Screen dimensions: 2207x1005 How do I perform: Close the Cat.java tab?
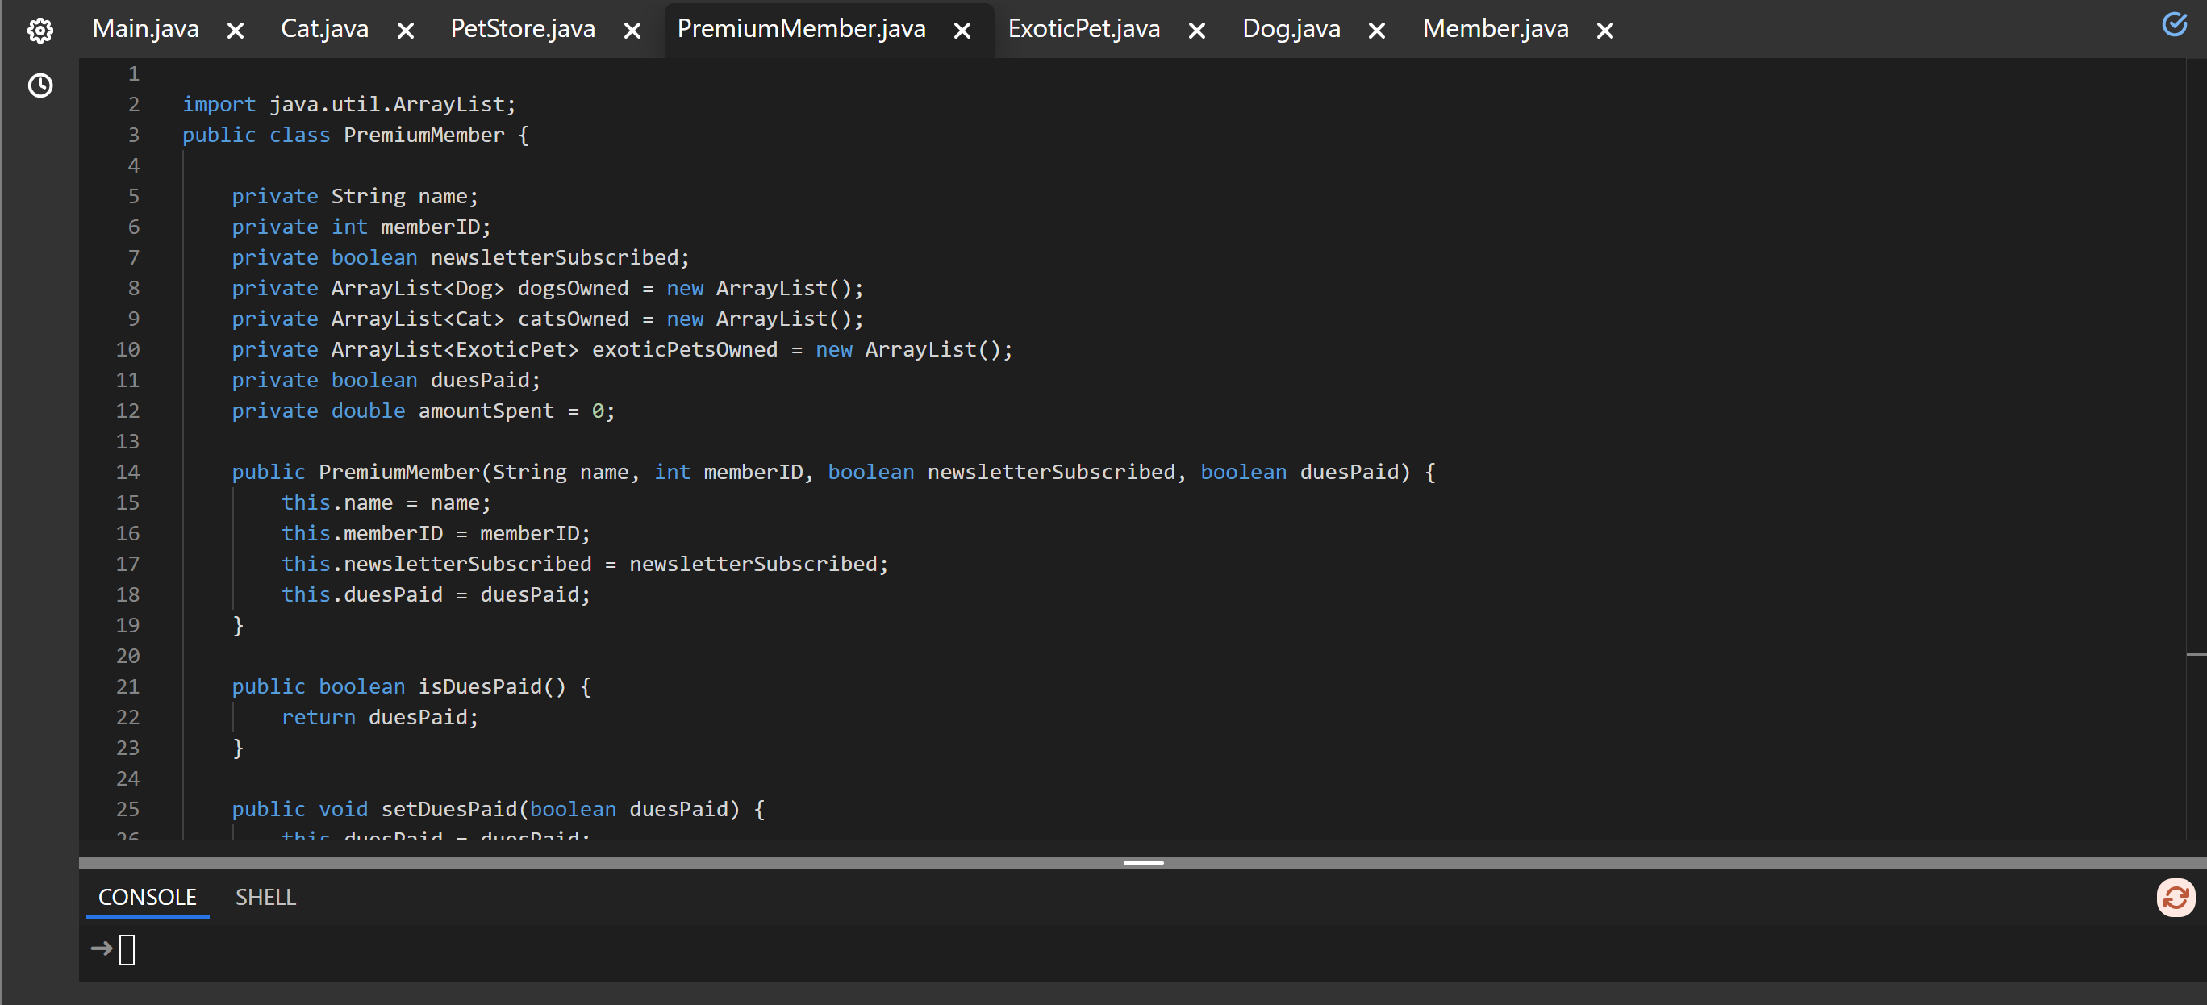pos(406,31)
